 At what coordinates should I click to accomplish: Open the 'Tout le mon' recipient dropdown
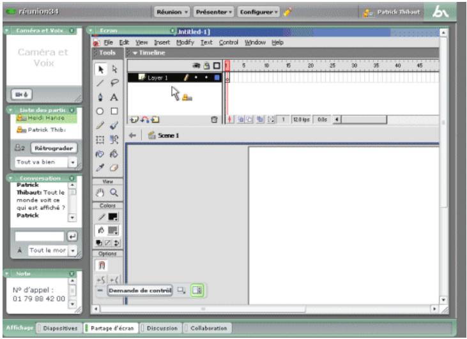pos(73,251)
